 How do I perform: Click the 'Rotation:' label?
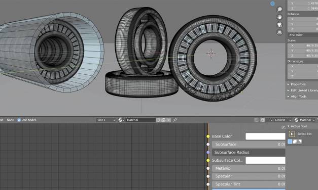click(x=294, y=14)
